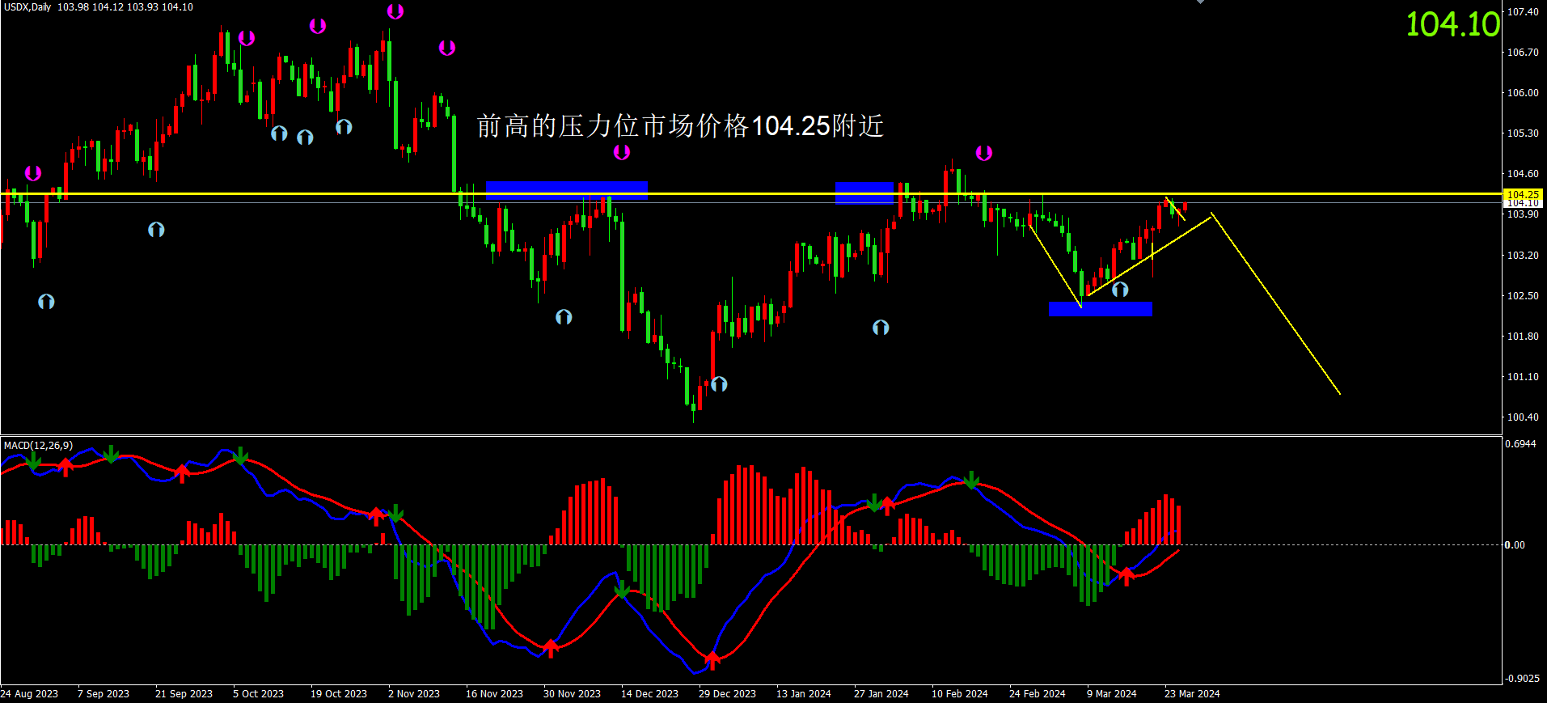Click magenta arrow above the wide blue resistance box

tap(622, 152)
